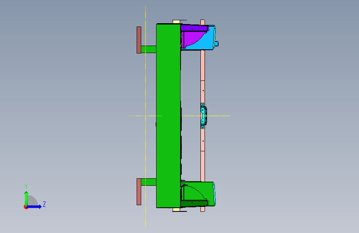Click the 'Y' axis label
Screen dimensions: 359x233
click(26, 187)
